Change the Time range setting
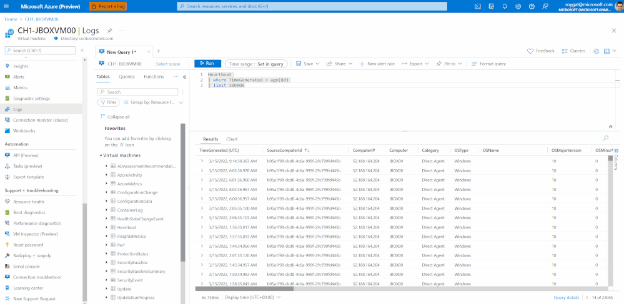The image size is (624, 304). click(x=256, y=64)
